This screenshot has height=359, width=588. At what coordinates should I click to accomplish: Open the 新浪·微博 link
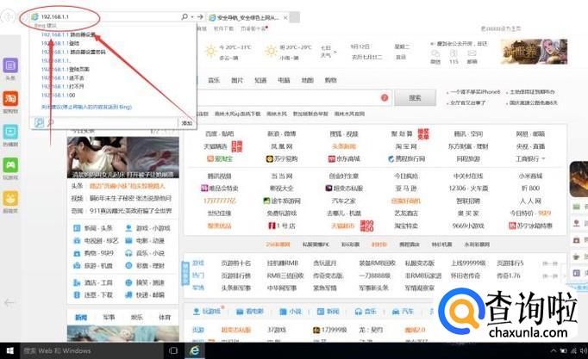pyautogui.click(x=282, y=133)
